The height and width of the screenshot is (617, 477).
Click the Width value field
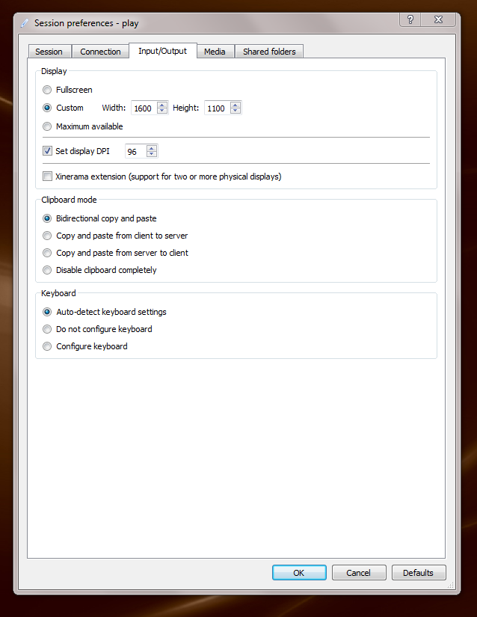click(x=144, y=108)
